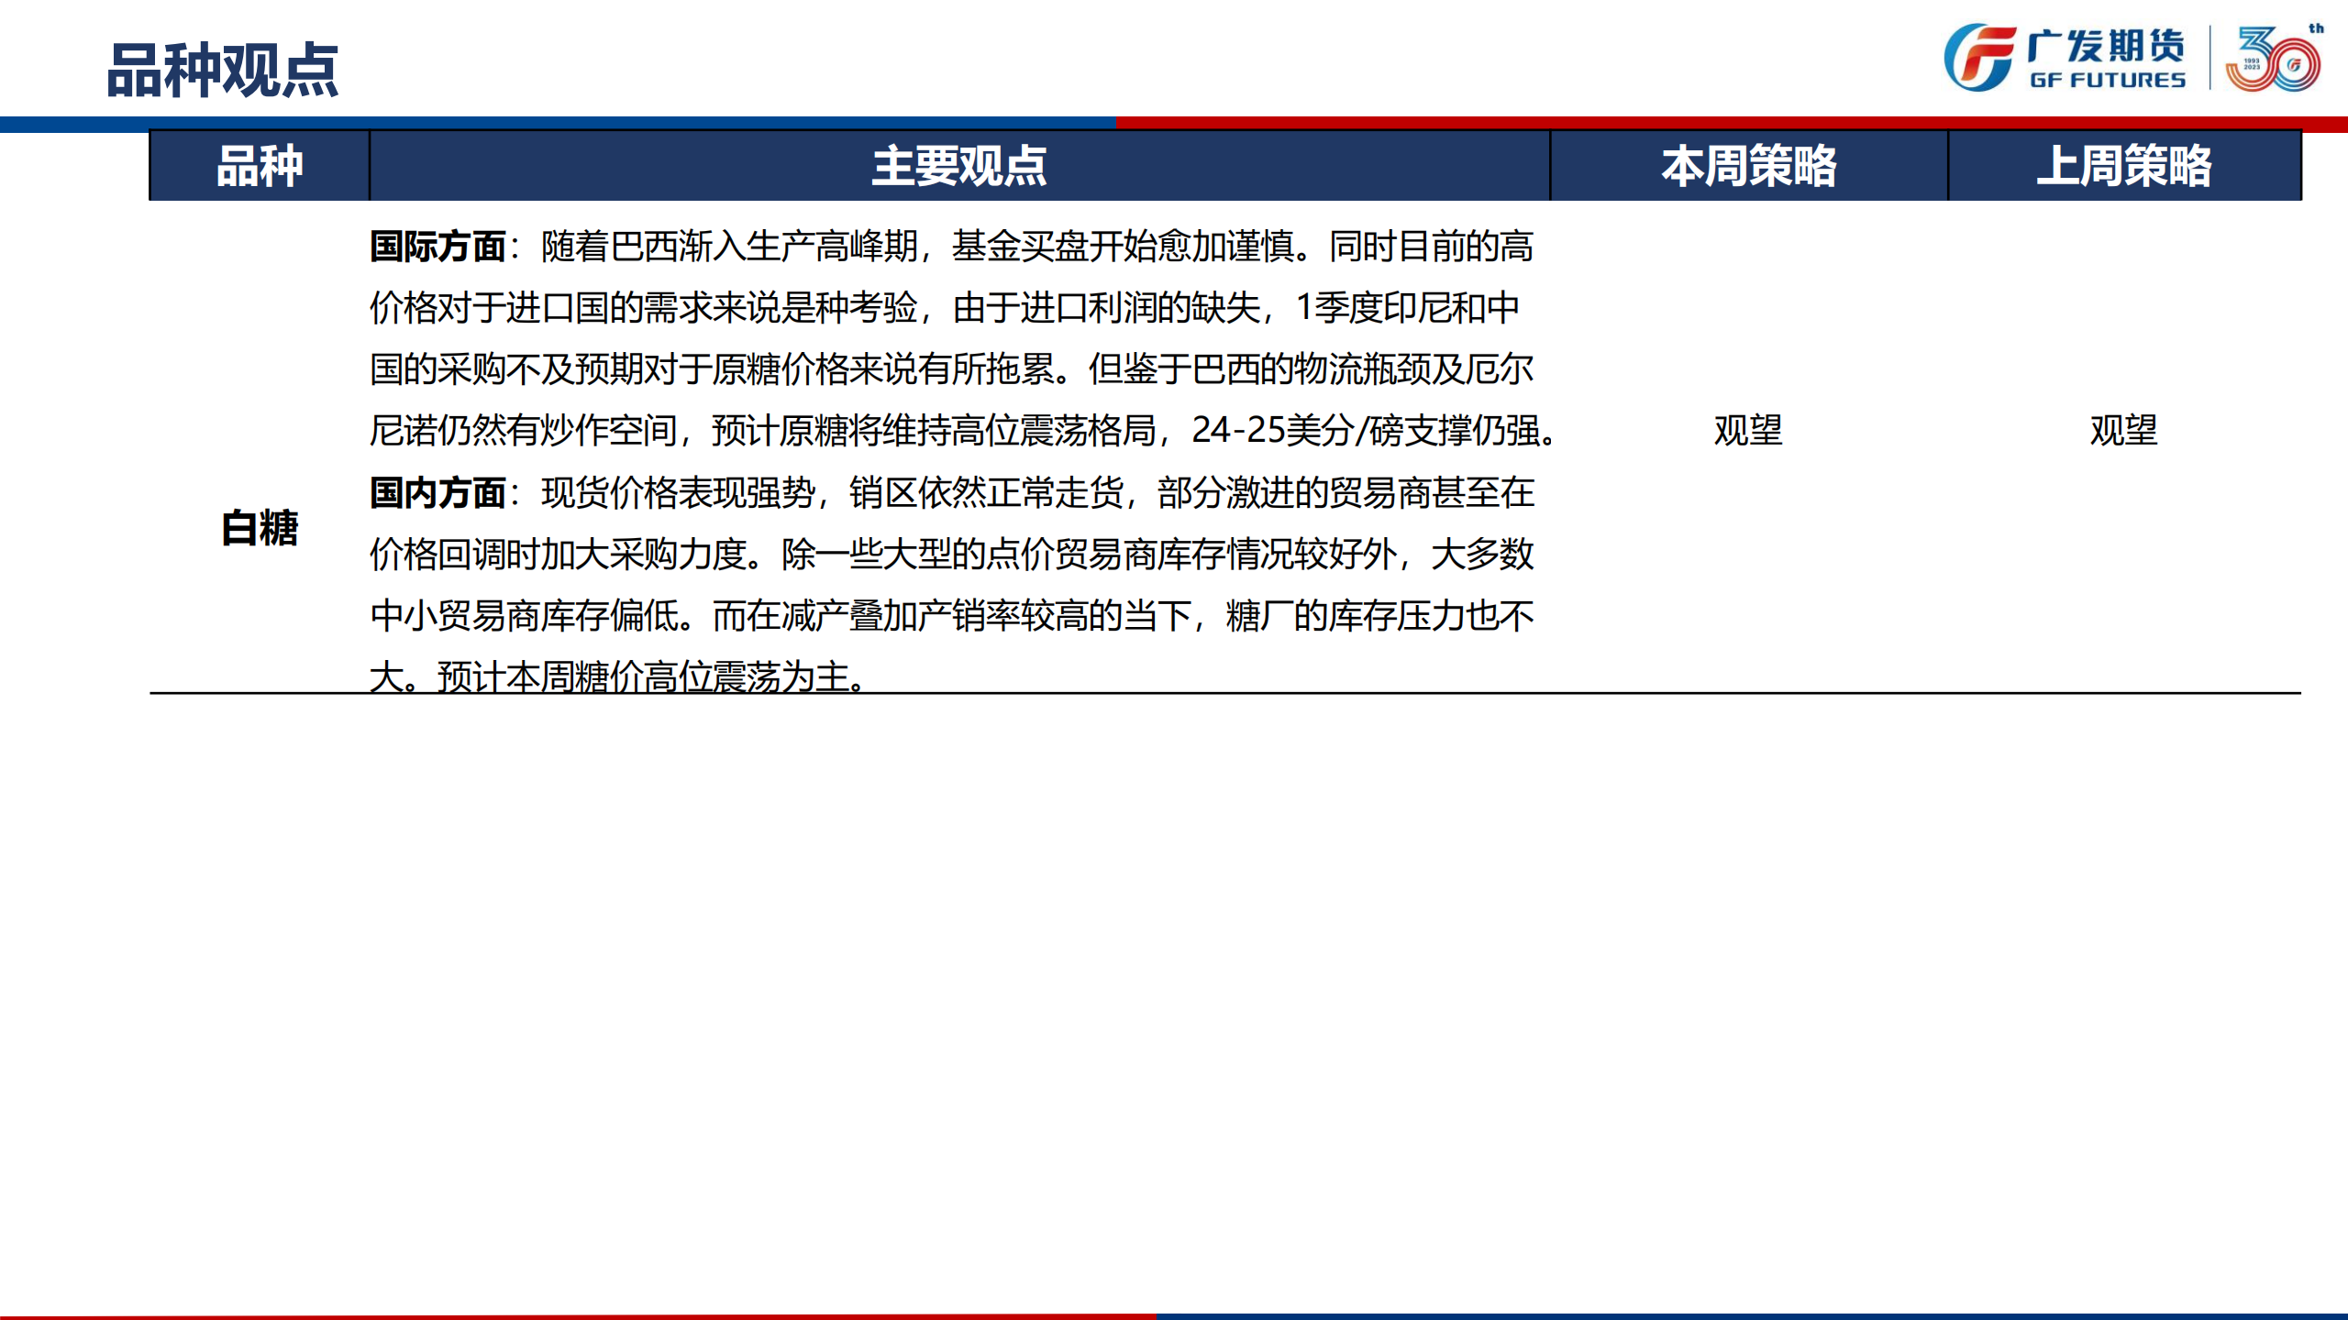Select the 白糖 row label
Viewport: 2348px width, 1320px height.
260,528
